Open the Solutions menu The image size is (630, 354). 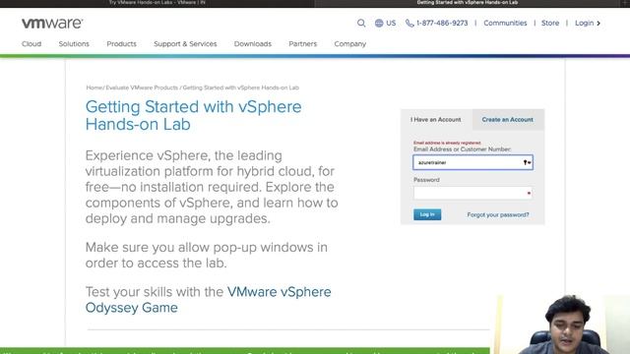click(x=74, y=43)
